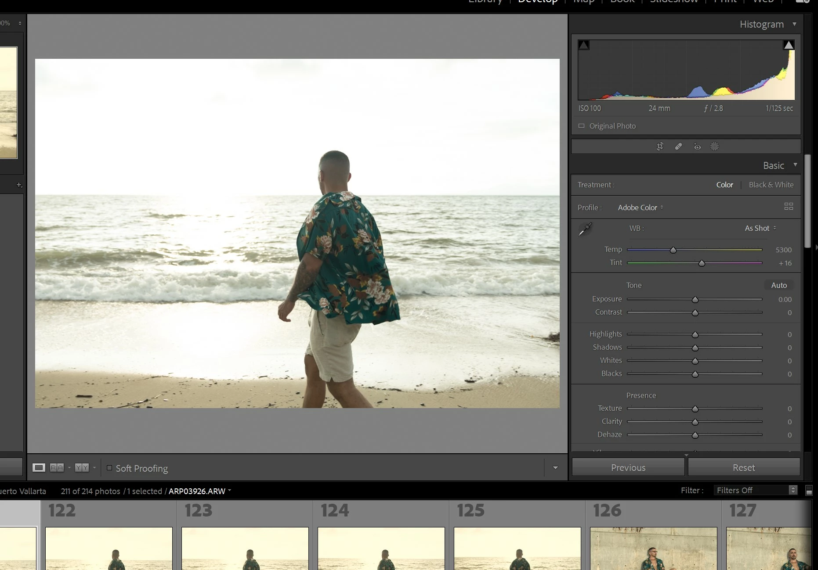818x570 pixels.
Task: Open the Profile Browser grid icon
Action: point(789,206)
